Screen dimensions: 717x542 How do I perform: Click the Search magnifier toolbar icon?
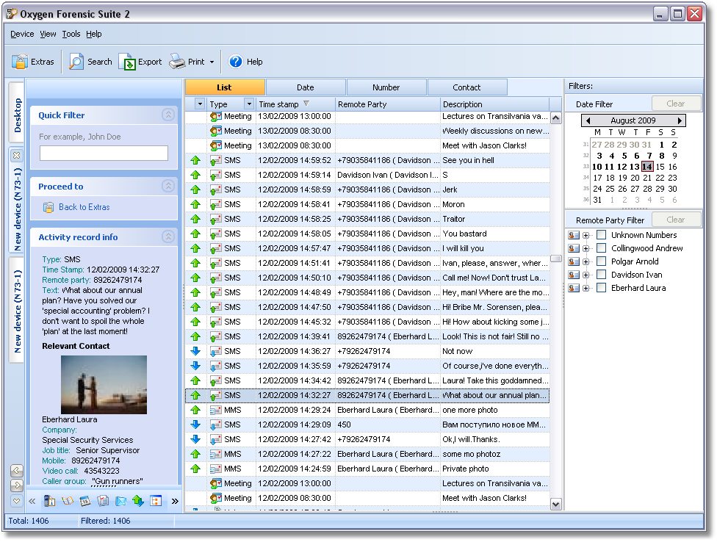pos(76,62)
